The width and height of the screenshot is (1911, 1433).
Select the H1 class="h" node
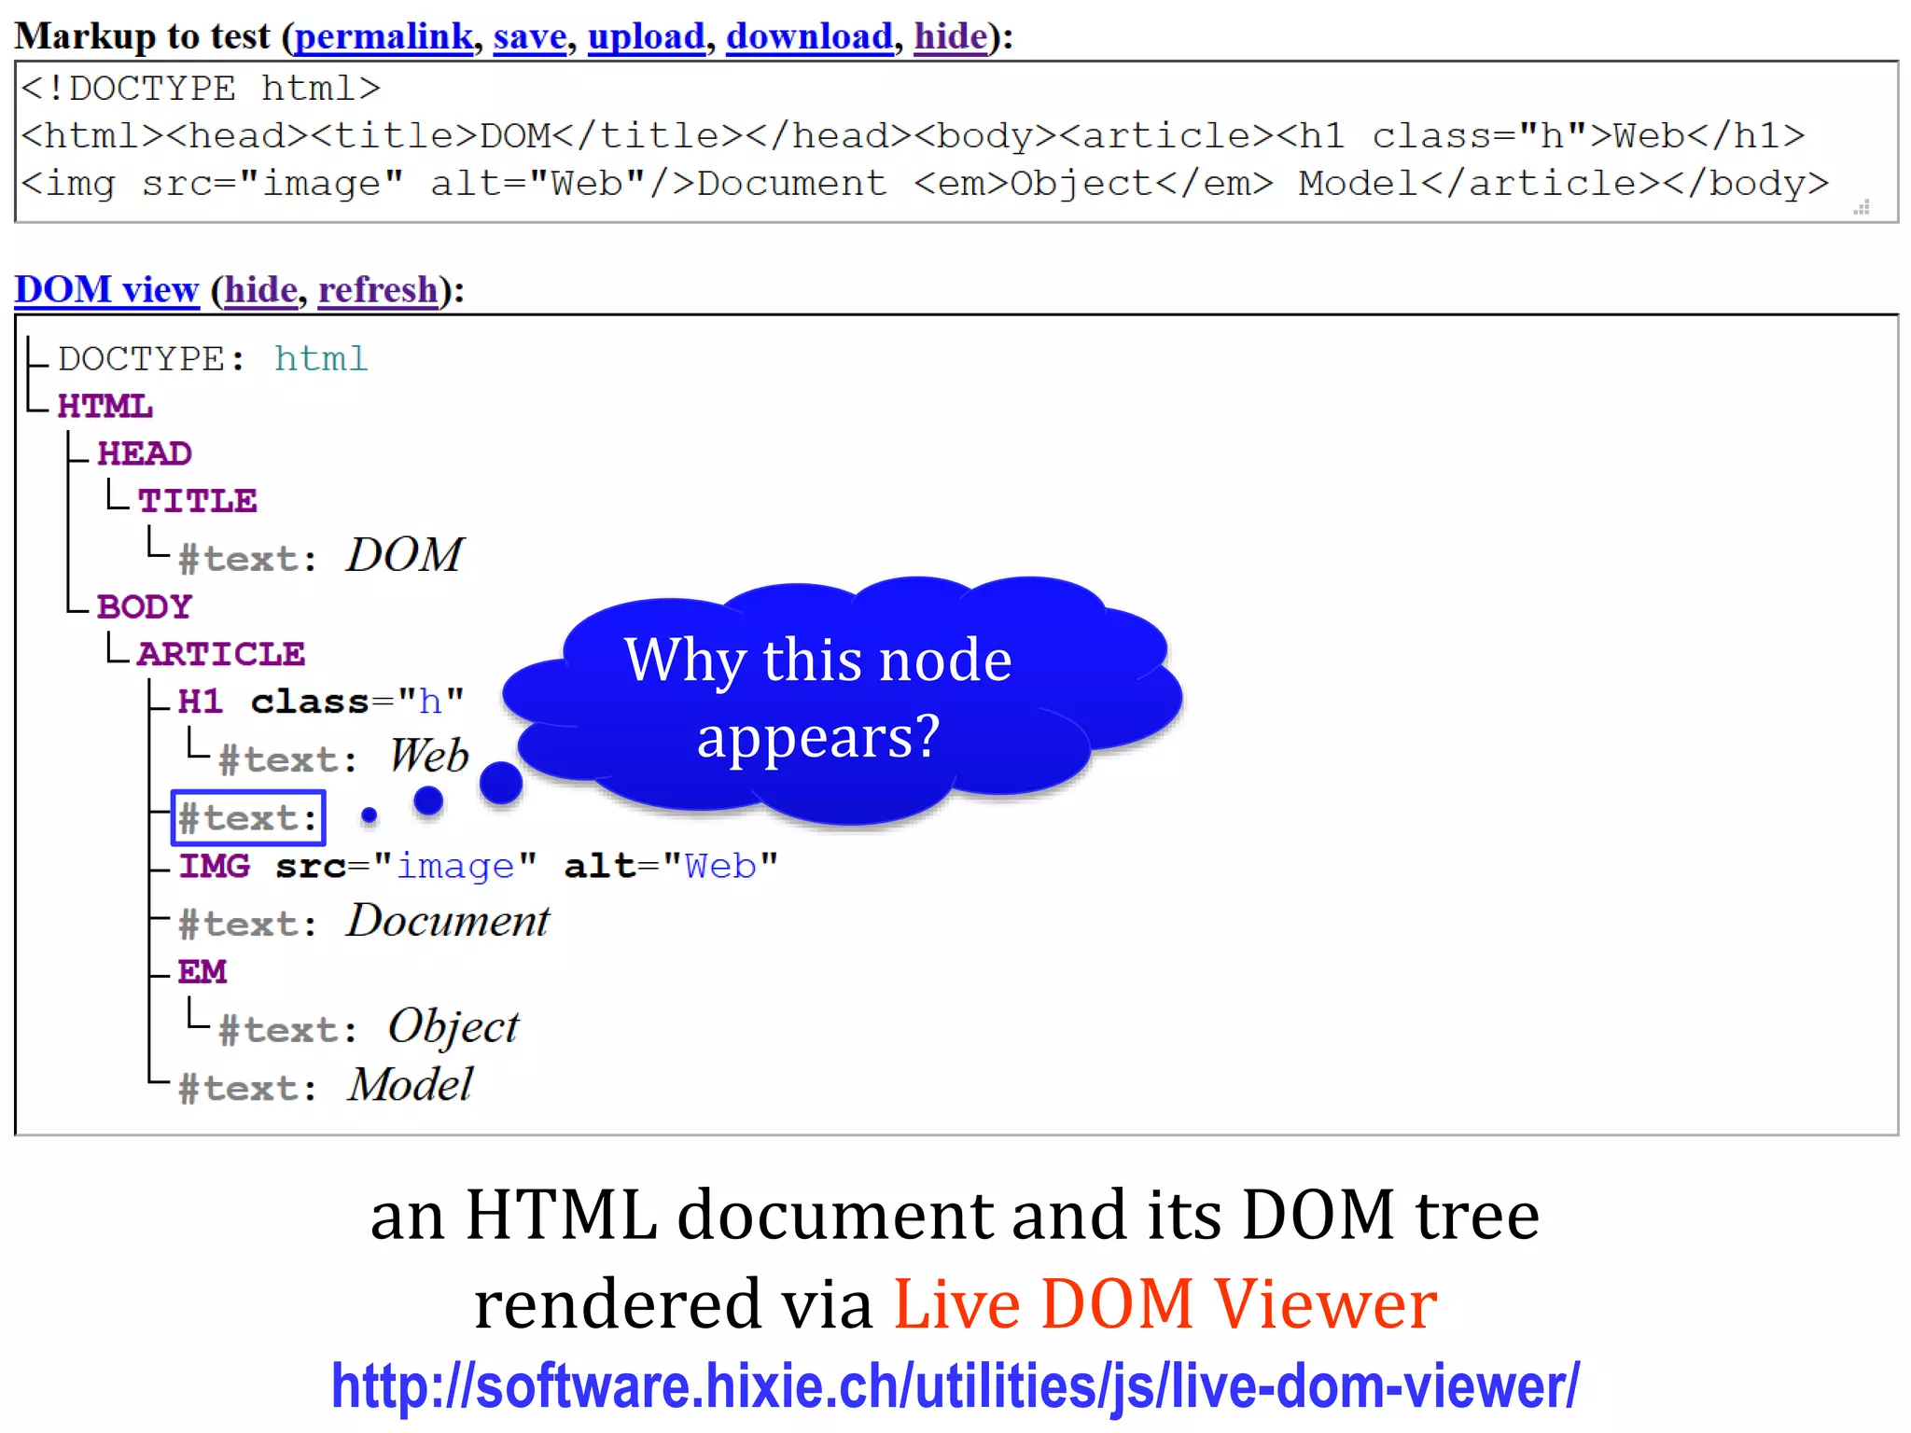click(321, 702)
